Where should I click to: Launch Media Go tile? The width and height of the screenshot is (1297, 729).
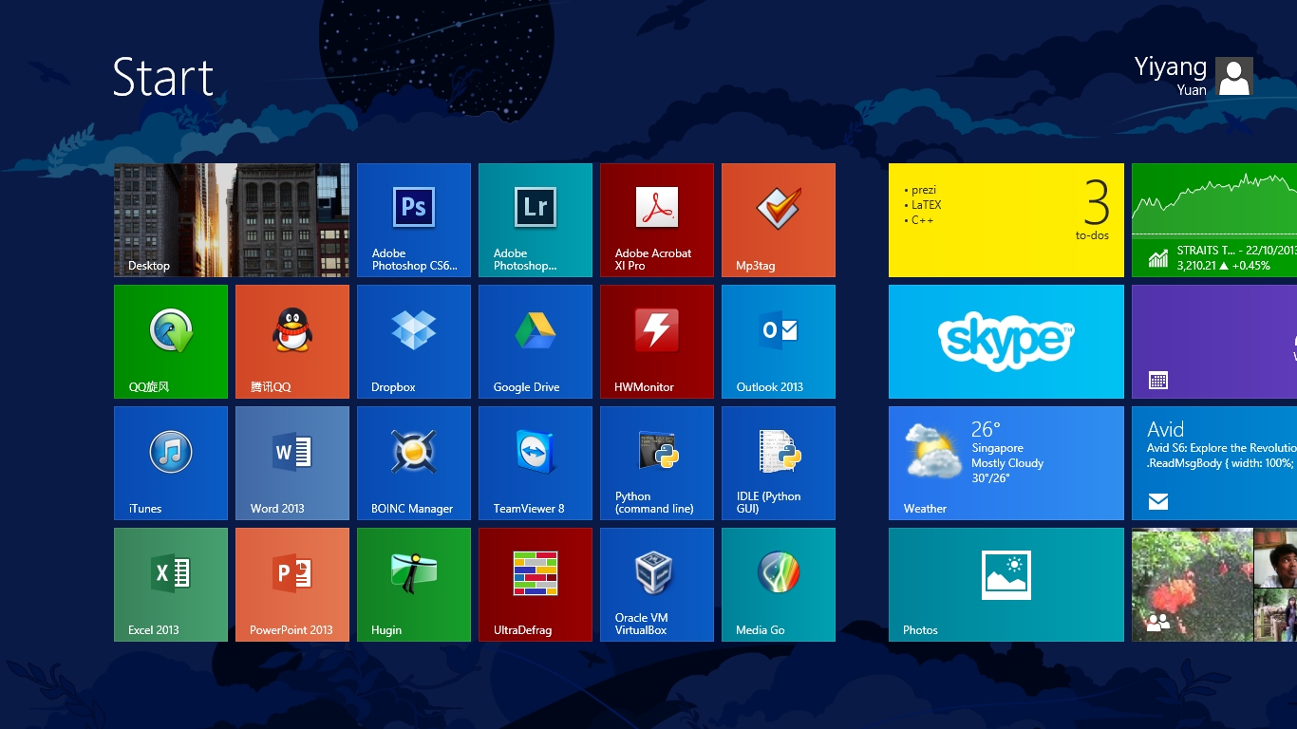tap(779, 585)
